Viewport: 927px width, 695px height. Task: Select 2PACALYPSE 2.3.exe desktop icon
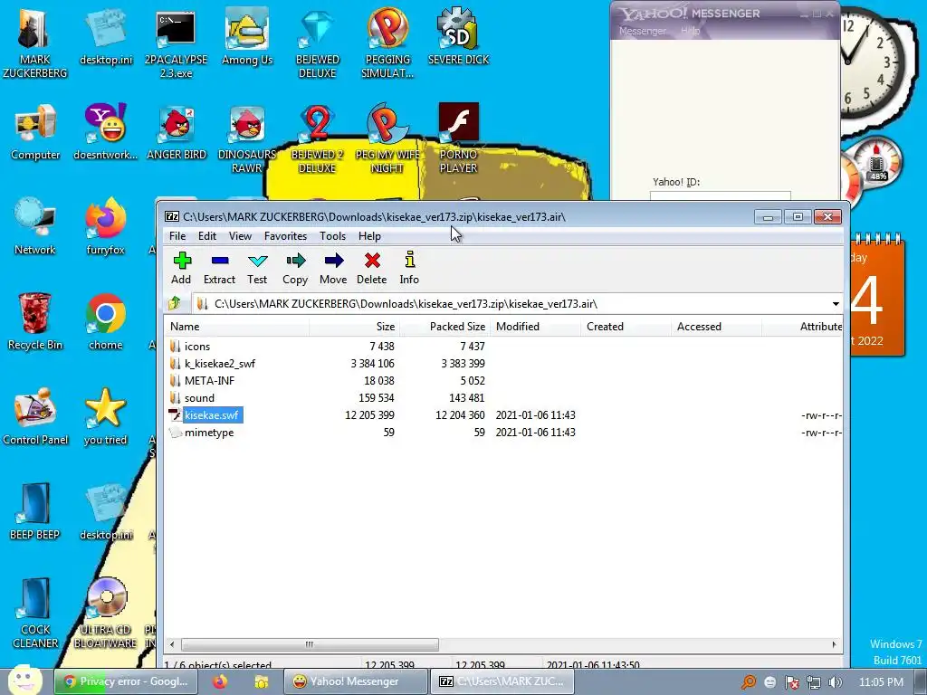point(176,43)
